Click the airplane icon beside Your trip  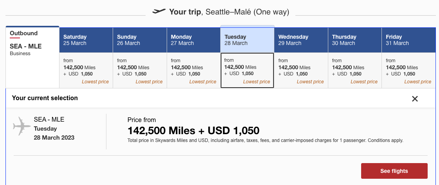click(x=159, y=11)
